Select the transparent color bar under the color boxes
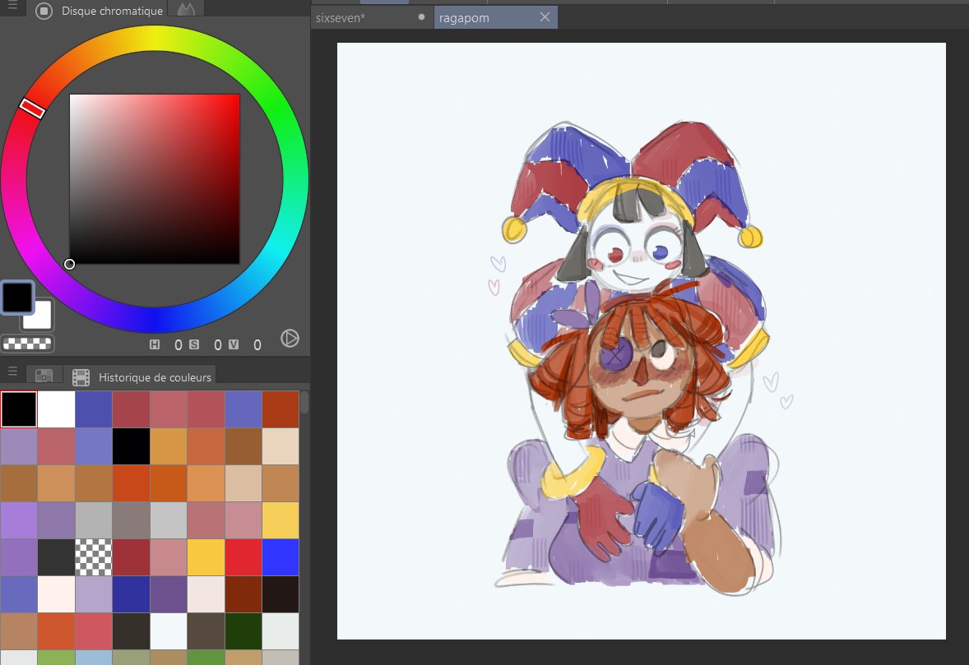This screenshot has height=665, width=969. (x=27, y=344)
